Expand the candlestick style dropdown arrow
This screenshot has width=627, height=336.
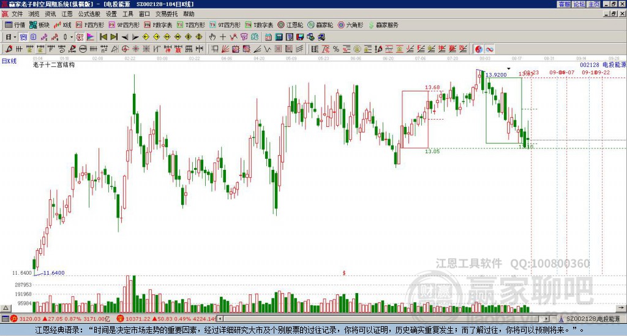pos(72,37)
